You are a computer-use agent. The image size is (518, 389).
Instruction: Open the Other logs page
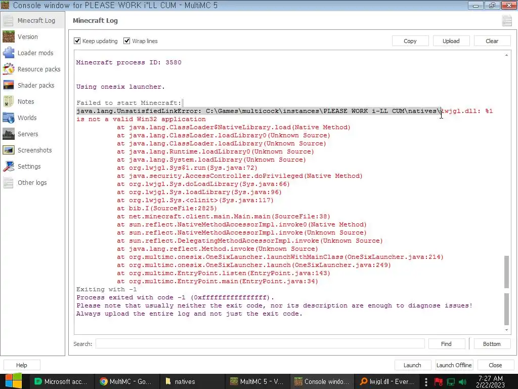(32, 182)
